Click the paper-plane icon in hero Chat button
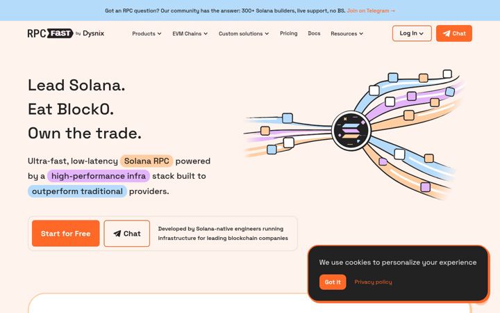Screen dimensions: 500x313 point(117,234)
